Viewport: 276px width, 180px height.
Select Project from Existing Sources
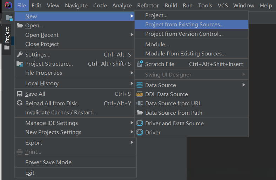pos(184,25)
